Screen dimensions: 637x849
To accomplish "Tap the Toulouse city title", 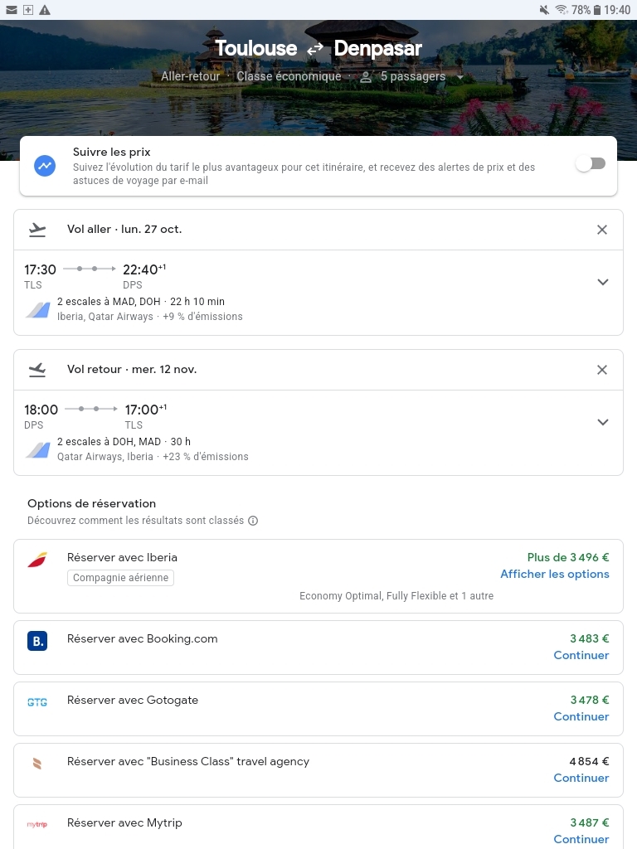I will pyautogui.click(x=255, y=48).
